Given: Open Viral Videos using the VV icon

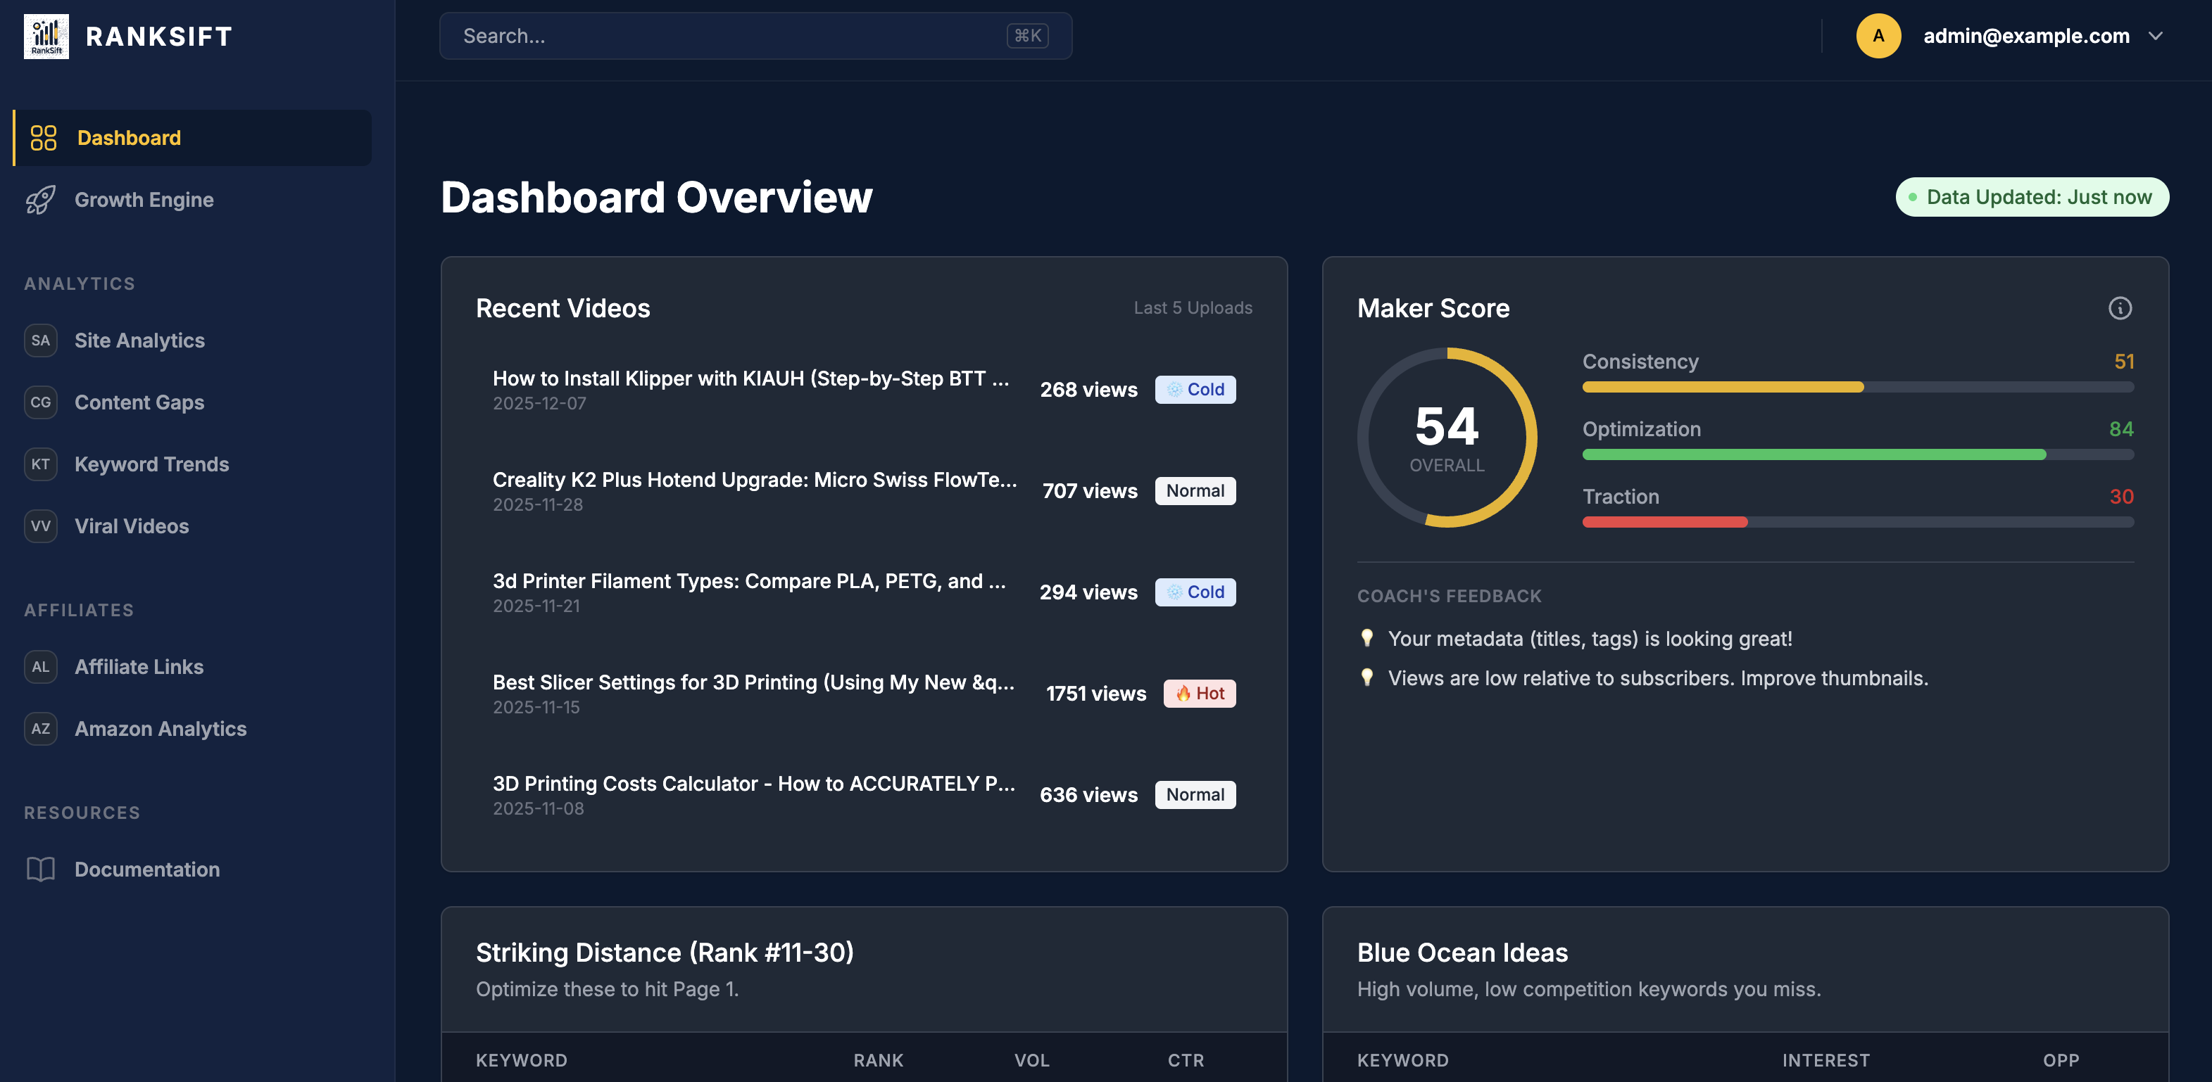Looking at the screenshot, I should click(40, 526).
